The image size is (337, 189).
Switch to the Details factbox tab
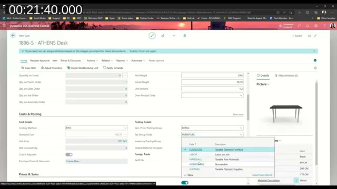pos(263,76)
